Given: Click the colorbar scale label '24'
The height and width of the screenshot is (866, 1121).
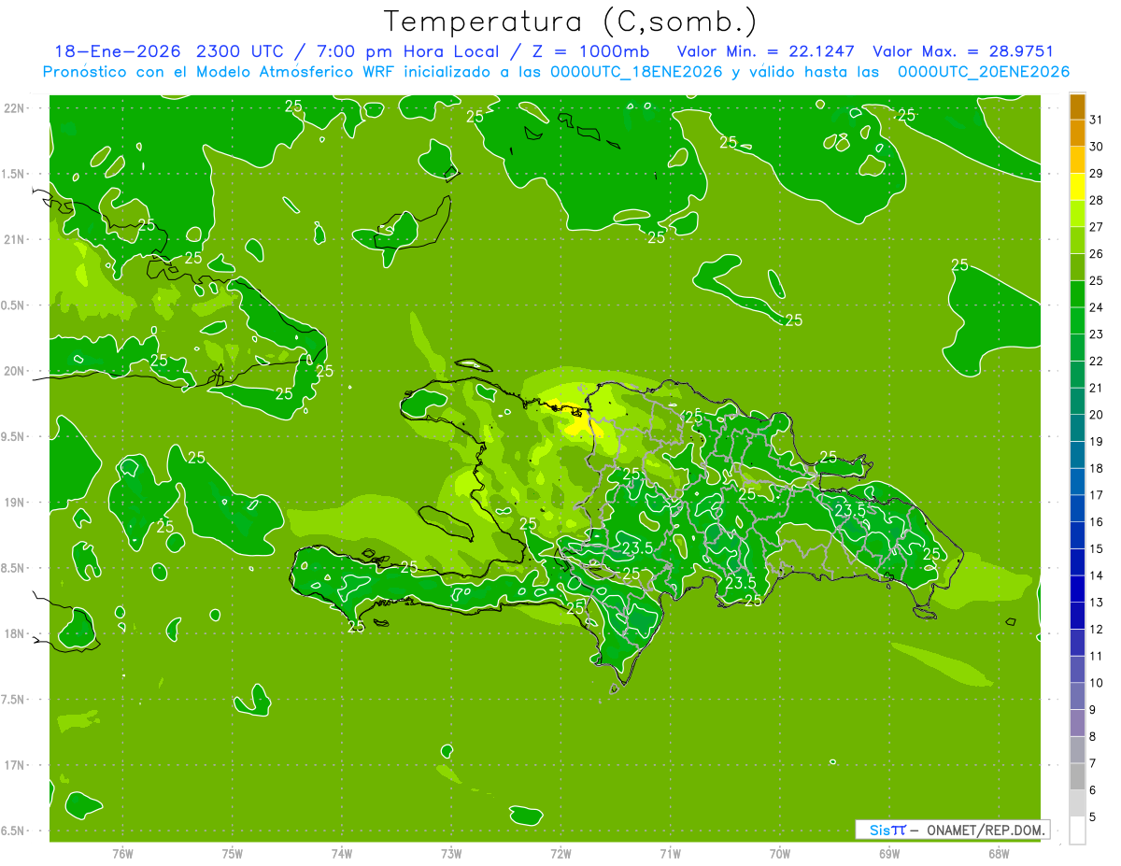Looking at the screenshot, I should [1097, 307].
